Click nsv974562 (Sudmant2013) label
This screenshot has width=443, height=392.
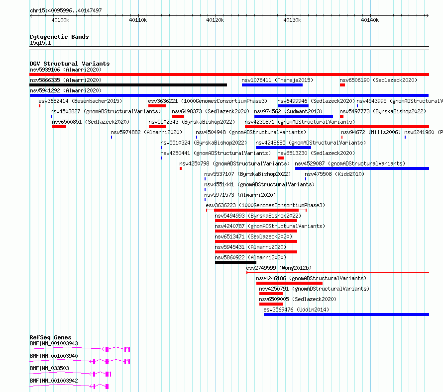[288, 111]
